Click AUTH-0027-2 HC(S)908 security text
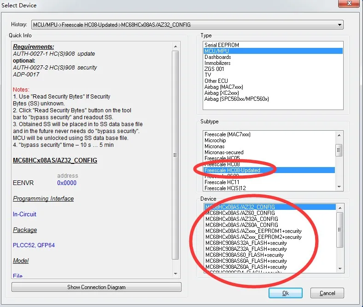Image resolution: width=363 pixels, height=307 pixels. click(55, 68)
